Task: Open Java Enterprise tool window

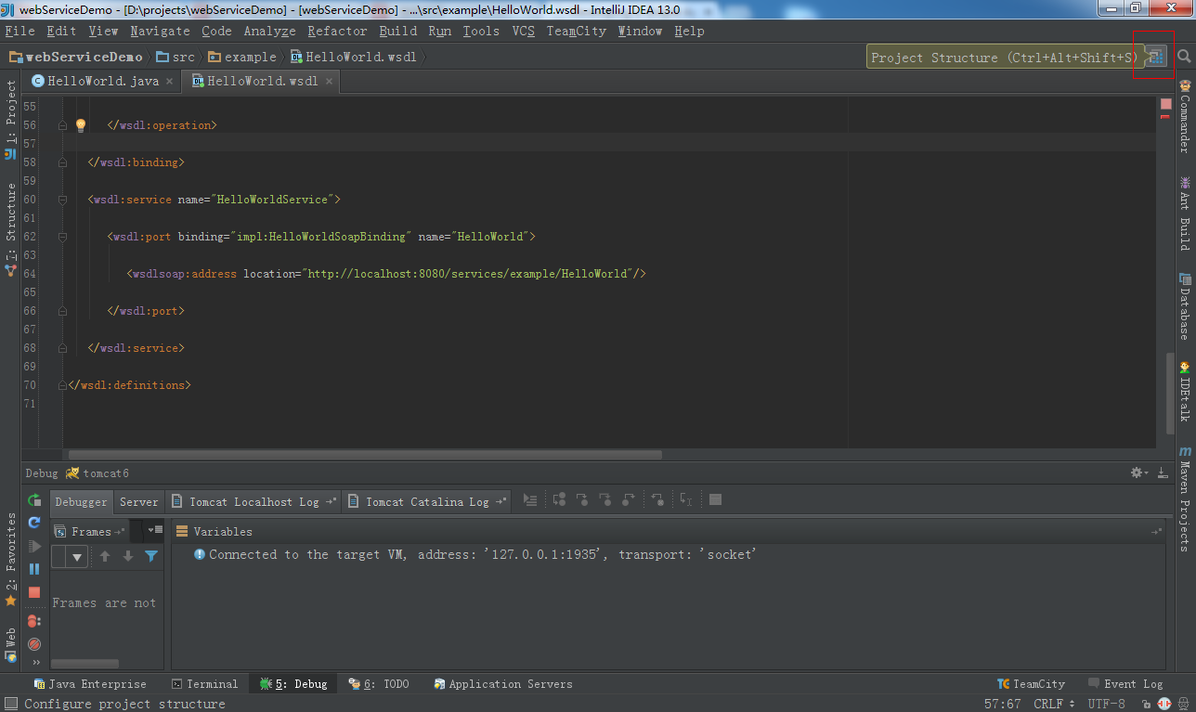Action: 89,684
